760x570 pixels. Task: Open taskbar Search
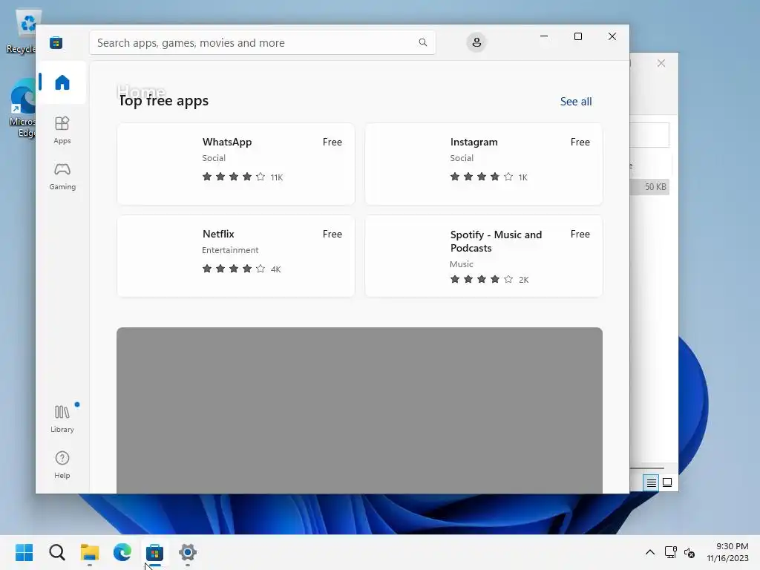[57, 552]
